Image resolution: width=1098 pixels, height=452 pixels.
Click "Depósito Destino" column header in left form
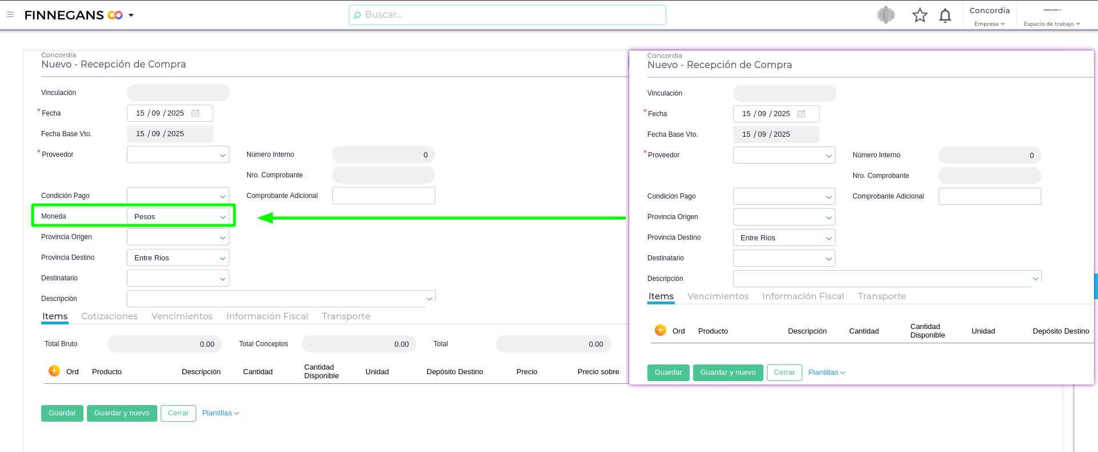click(455, 372)
